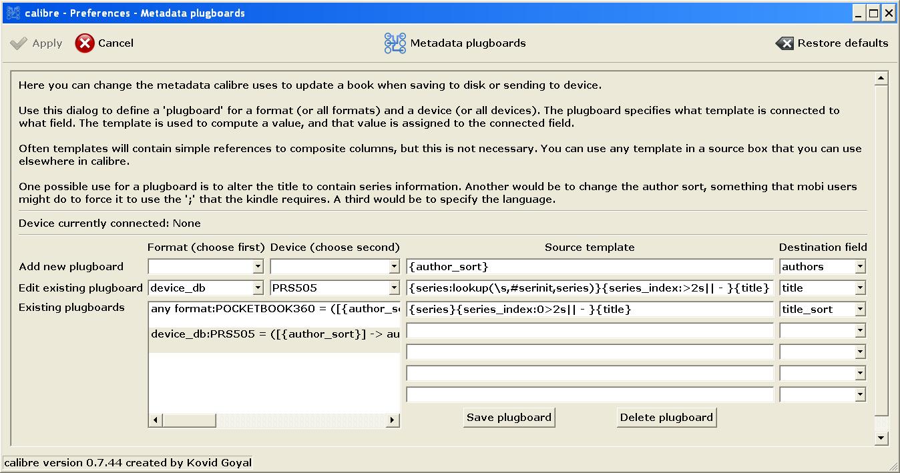Click the main panel's scroll up arrow
Screen dimensions: 900x473
click(881, 79)
